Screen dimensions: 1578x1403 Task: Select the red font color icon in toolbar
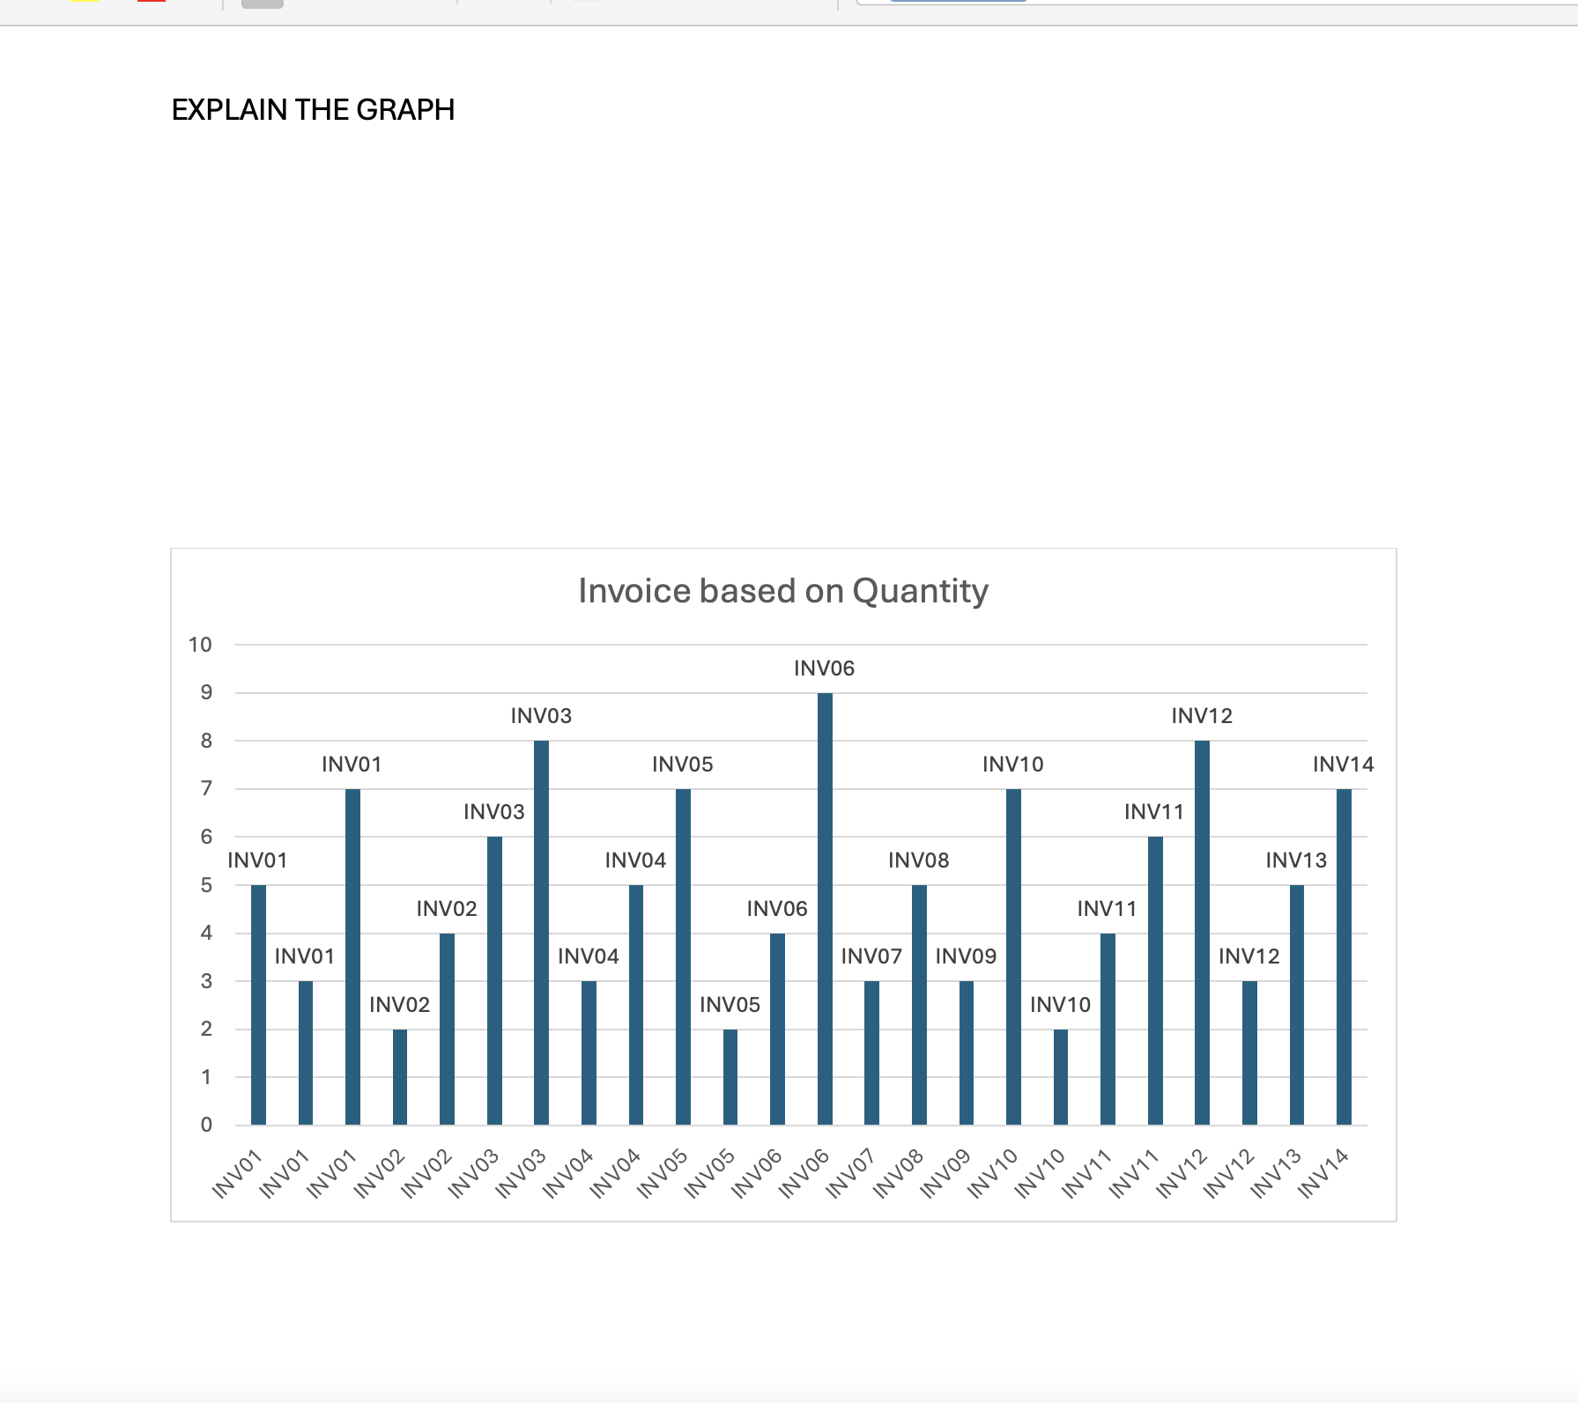(152, 4)
